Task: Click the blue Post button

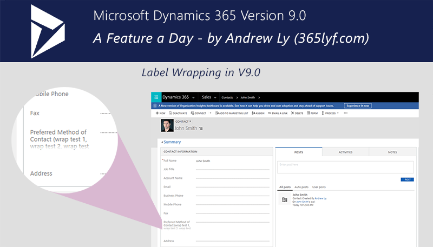Action: coord(408,179)
